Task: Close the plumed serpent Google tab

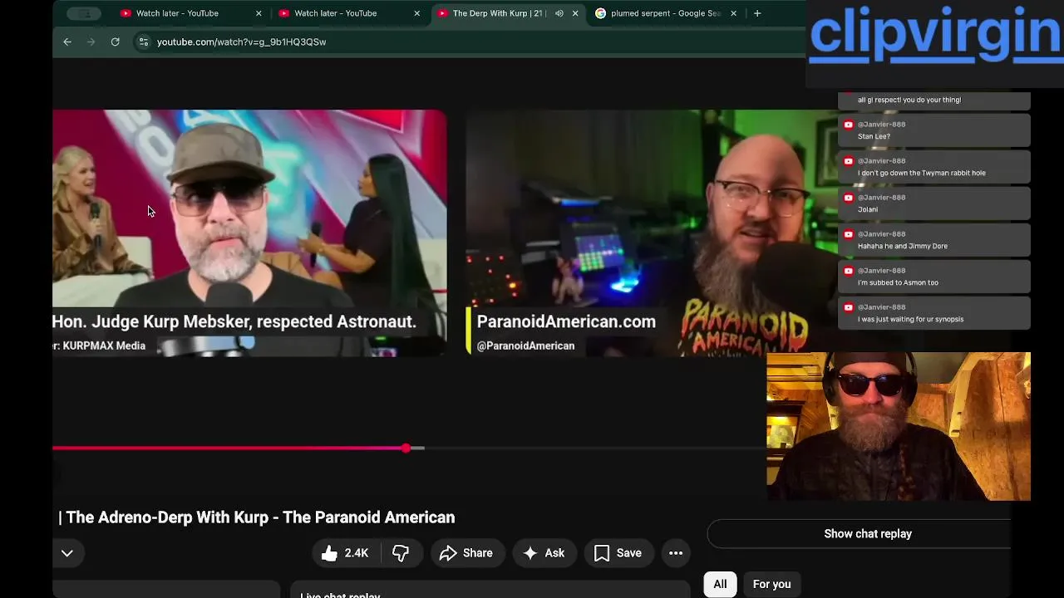Action: point(733,13)
